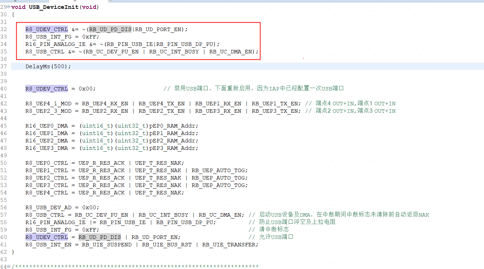Click line number 40 in the gutter

pyautogui.click(x=4, y=89)
